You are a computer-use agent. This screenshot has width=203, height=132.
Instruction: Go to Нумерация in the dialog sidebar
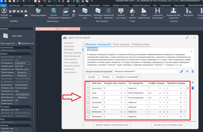tap(69, 69)
